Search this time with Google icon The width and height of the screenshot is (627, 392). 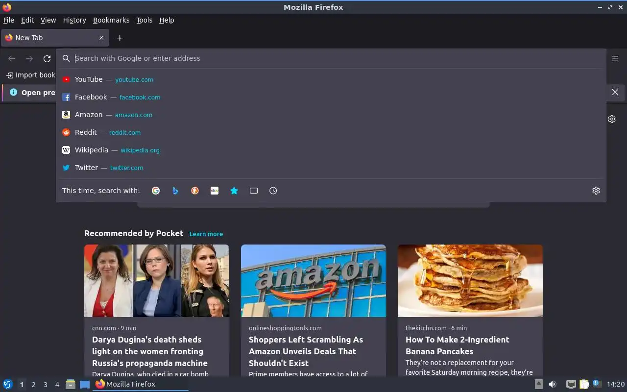pyautogui.click(x=156, y=191)
